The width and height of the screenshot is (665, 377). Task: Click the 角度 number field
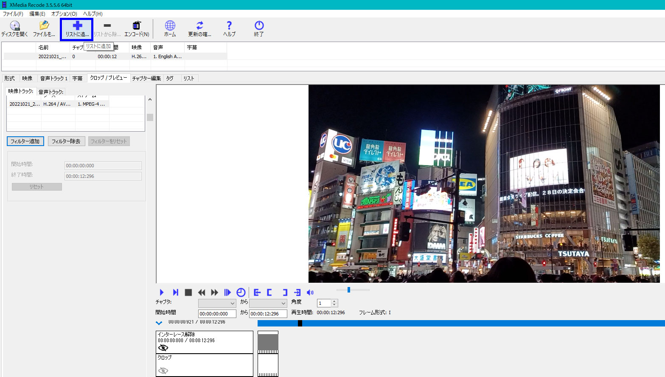pyautogui.click(x=325, y=303)
